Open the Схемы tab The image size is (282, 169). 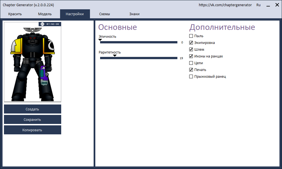click(105, 14)
